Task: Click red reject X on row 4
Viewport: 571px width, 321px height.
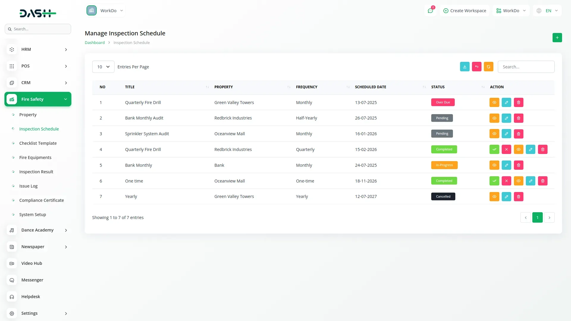Action: coord(506,149)
